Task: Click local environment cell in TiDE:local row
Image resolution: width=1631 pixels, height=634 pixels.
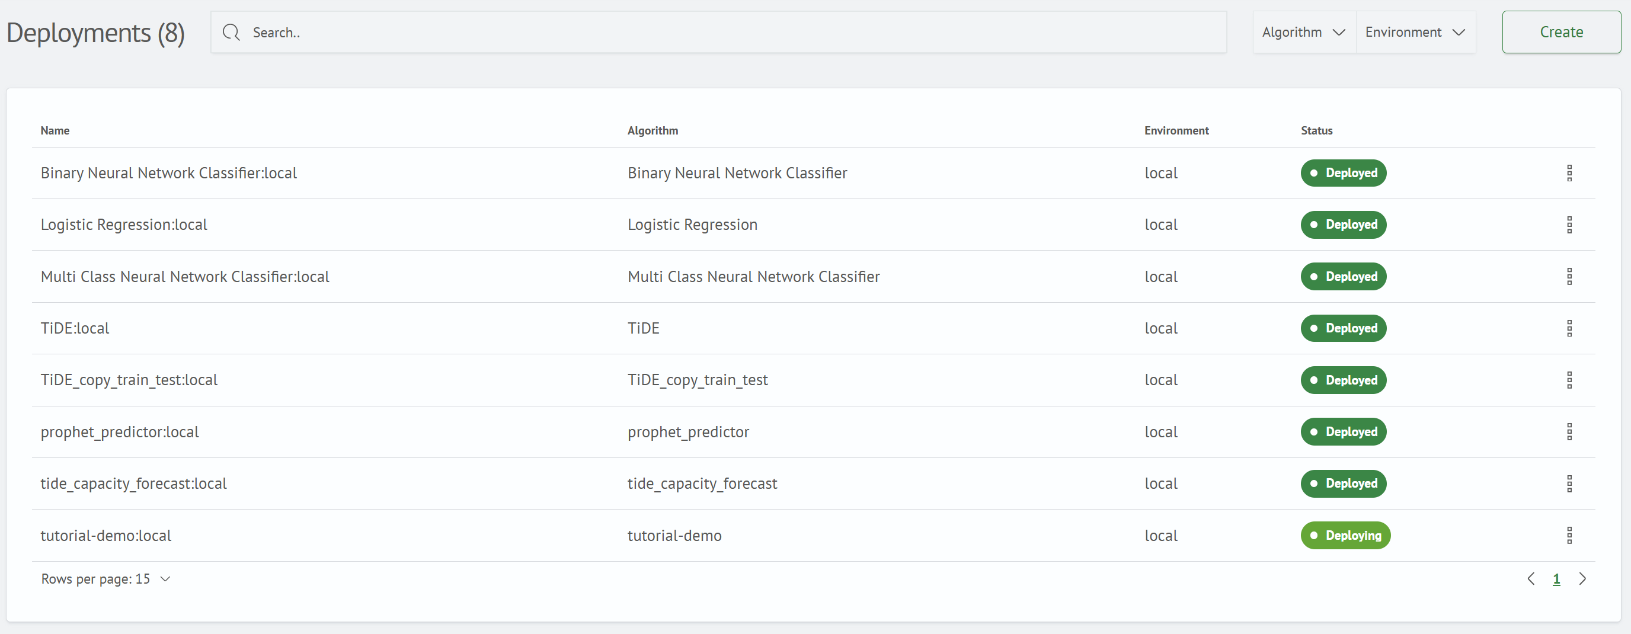Action: [1160, 328]
